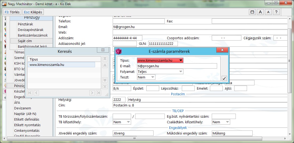
Task: Click F3: Törlés button
Action: pos(12,12)
